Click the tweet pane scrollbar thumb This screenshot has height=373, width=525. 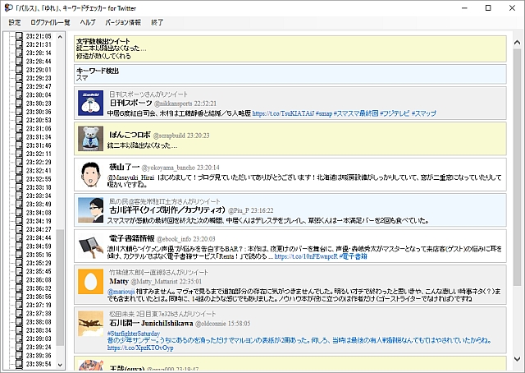point(517,167)
